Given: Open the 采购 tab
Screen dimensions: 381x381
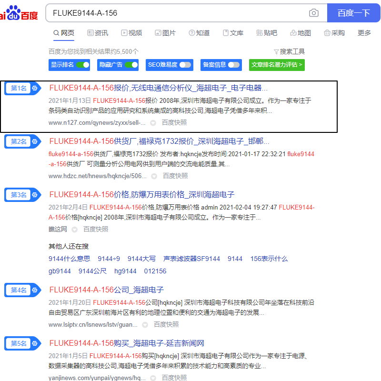Looking at the screenshot, I should pos(334,33).
